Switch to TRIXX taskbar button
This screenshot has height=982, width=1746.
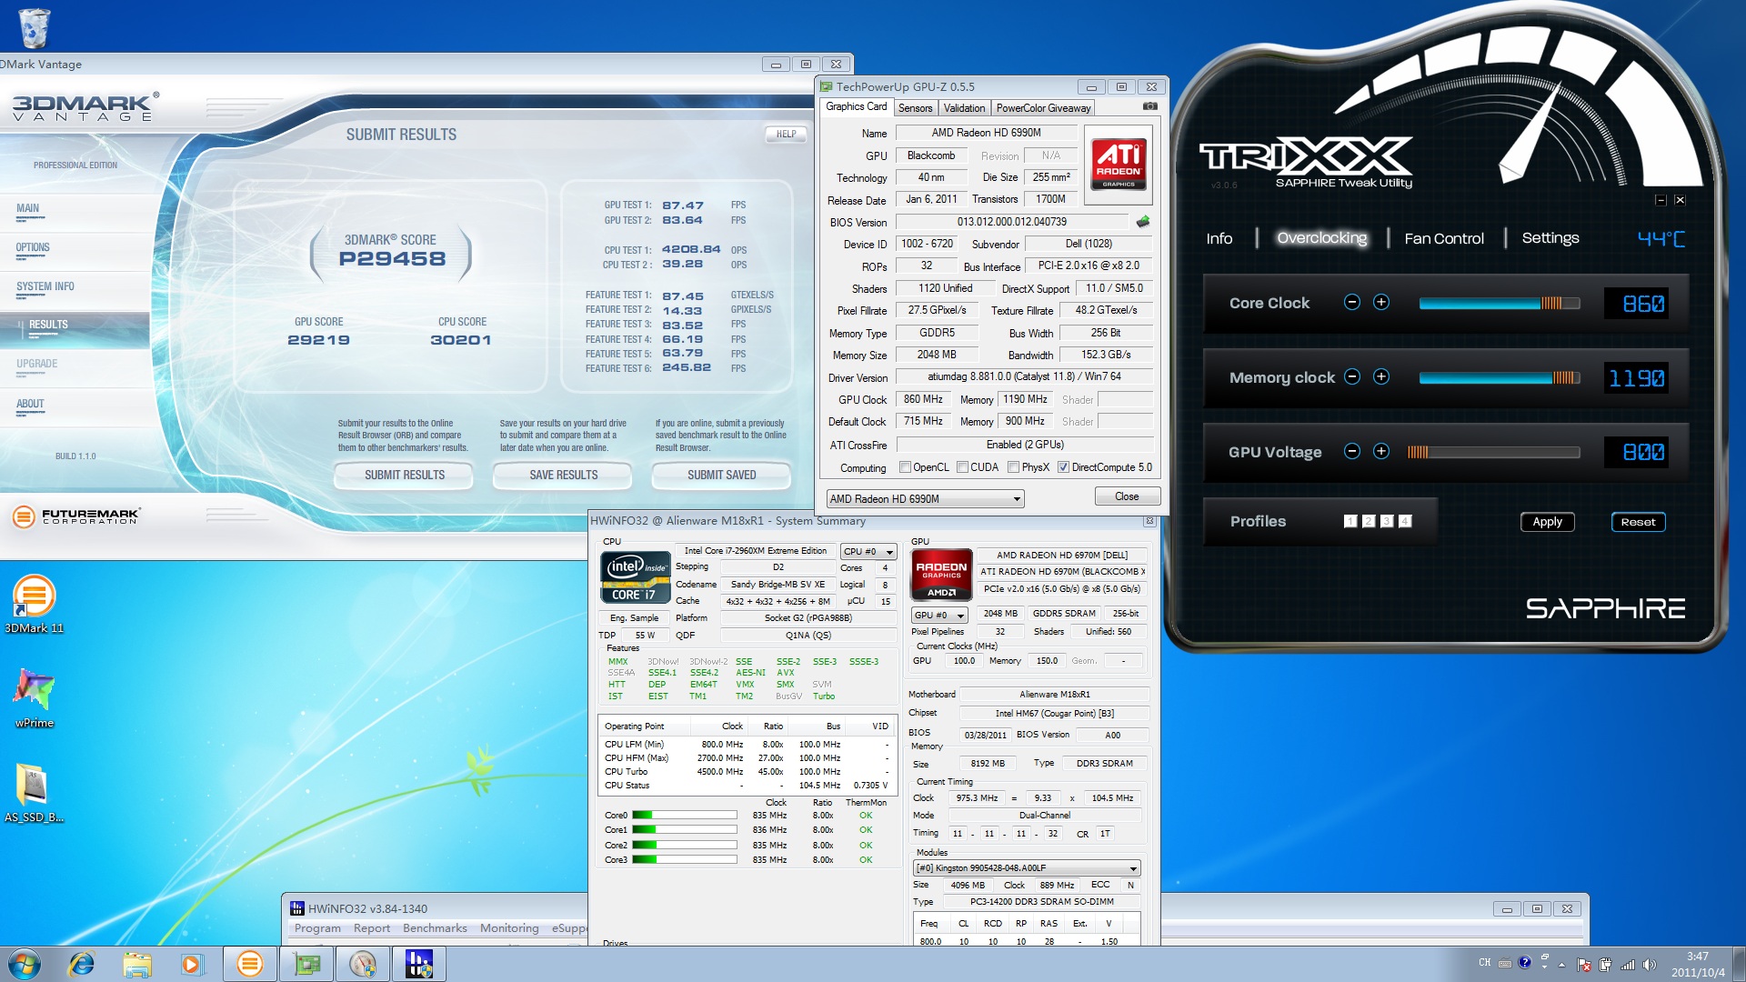363,964
